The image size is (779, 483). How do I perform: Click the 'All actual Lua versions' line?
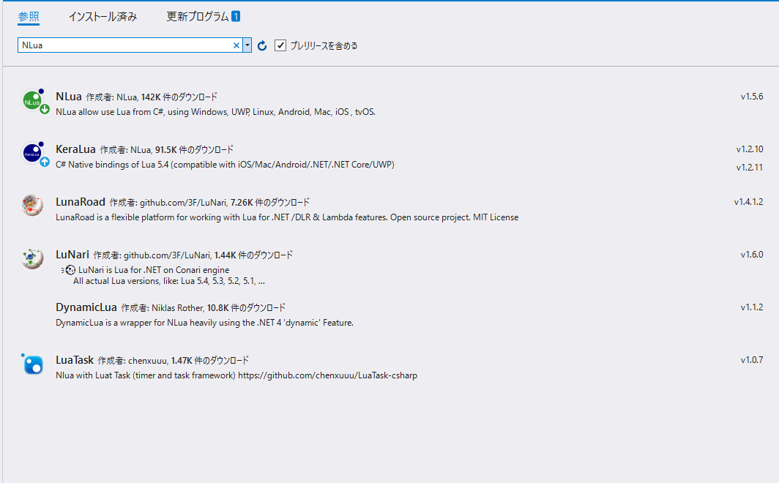[x=169, y=280]
